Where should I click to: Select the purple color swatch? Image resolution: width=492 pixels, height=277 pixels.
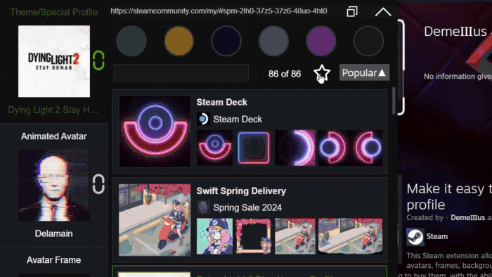tap(321, 41)
